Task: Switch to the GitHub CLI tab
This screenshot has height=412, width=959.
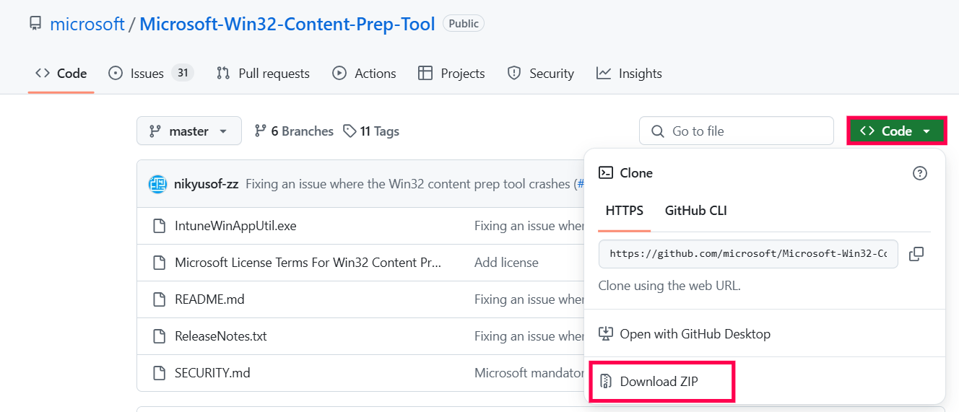Action: point(695,211)
